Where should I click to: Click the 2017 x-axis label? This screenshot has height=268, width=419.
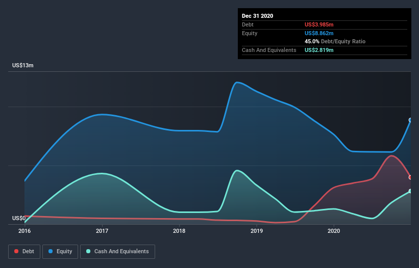pyautogui.click(x=102, y=231)
